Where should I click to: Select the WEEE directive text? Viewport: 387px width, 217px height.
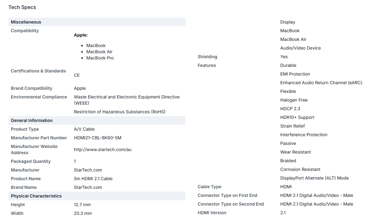127,100
